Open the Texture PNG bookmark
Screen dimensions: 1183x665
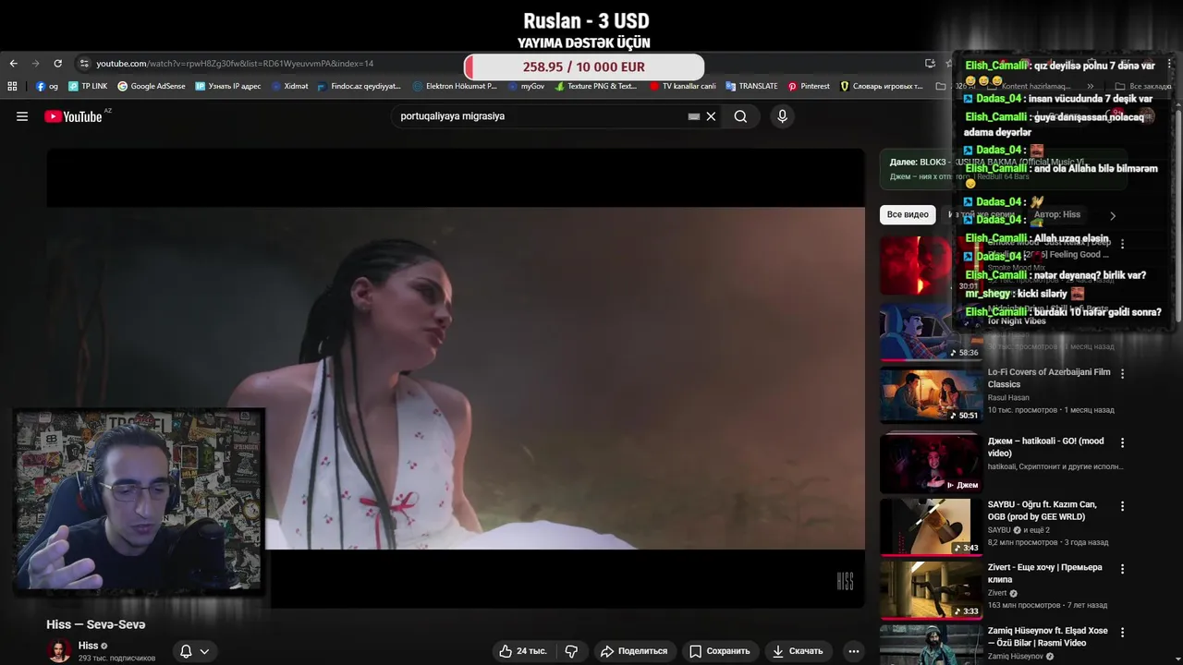click(595, 86)
